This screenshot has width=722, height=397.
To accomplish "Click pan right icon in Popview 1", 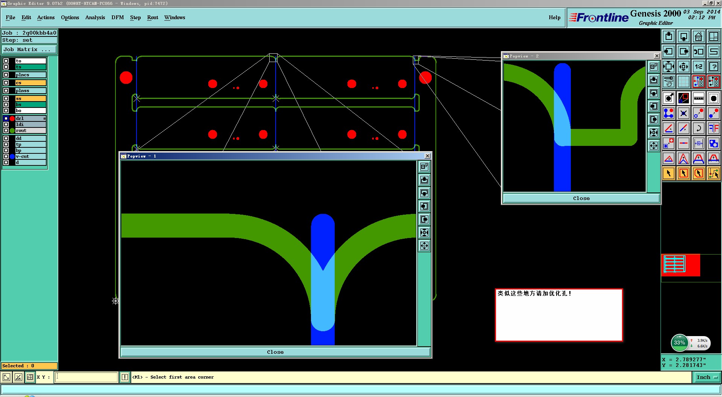I will [424, 219].
